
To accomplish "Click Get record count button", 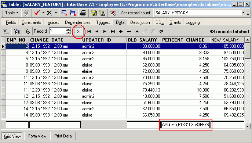I will 136,13.
